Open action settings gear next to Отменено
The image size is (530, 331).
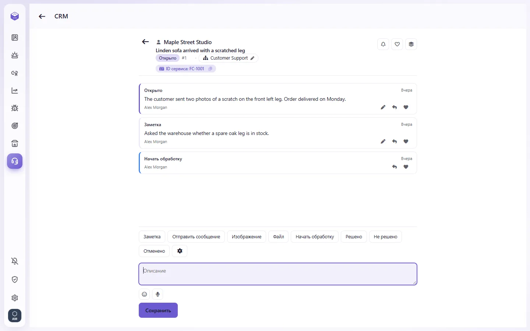click(180, 251)
